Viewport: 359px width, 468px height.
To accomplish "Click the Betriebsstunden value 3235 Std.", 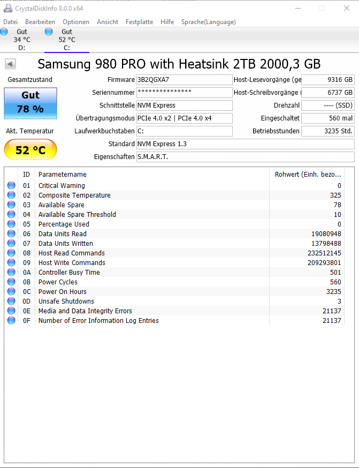I will (327, 131).
